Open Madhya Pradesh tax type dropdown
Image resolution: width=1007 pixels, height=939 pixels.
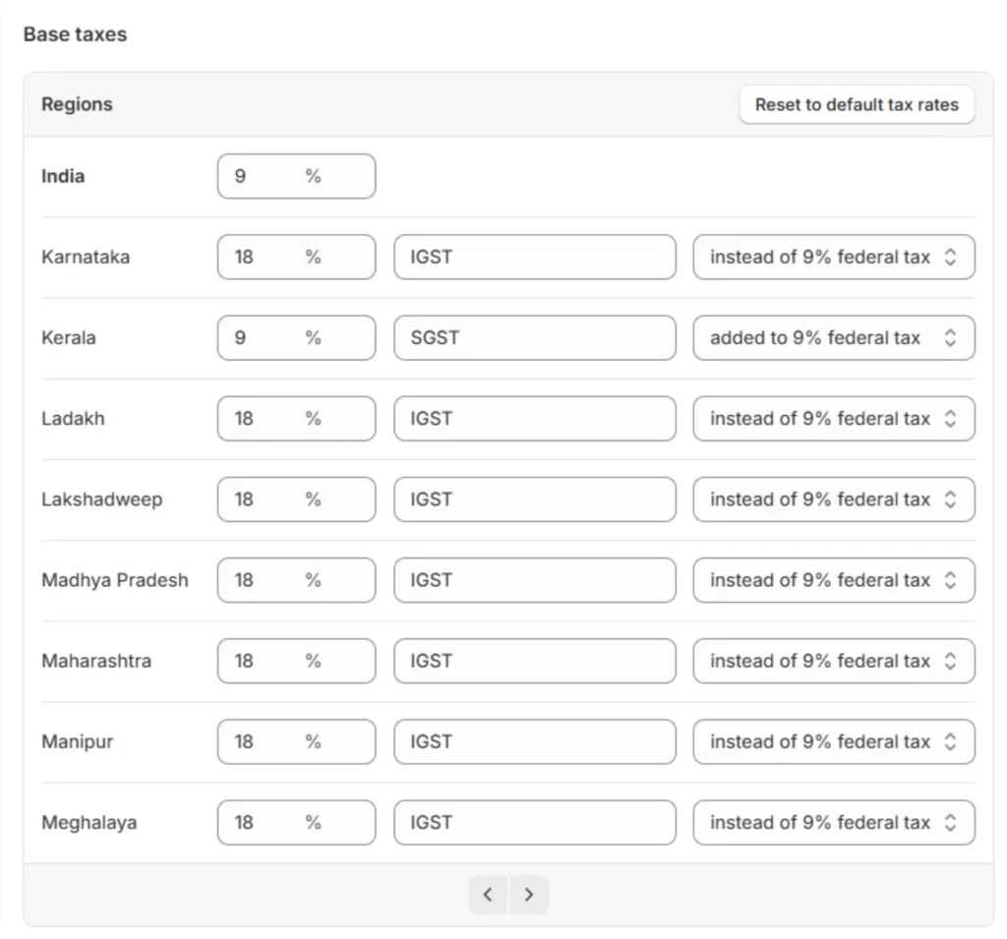(834, 580)
